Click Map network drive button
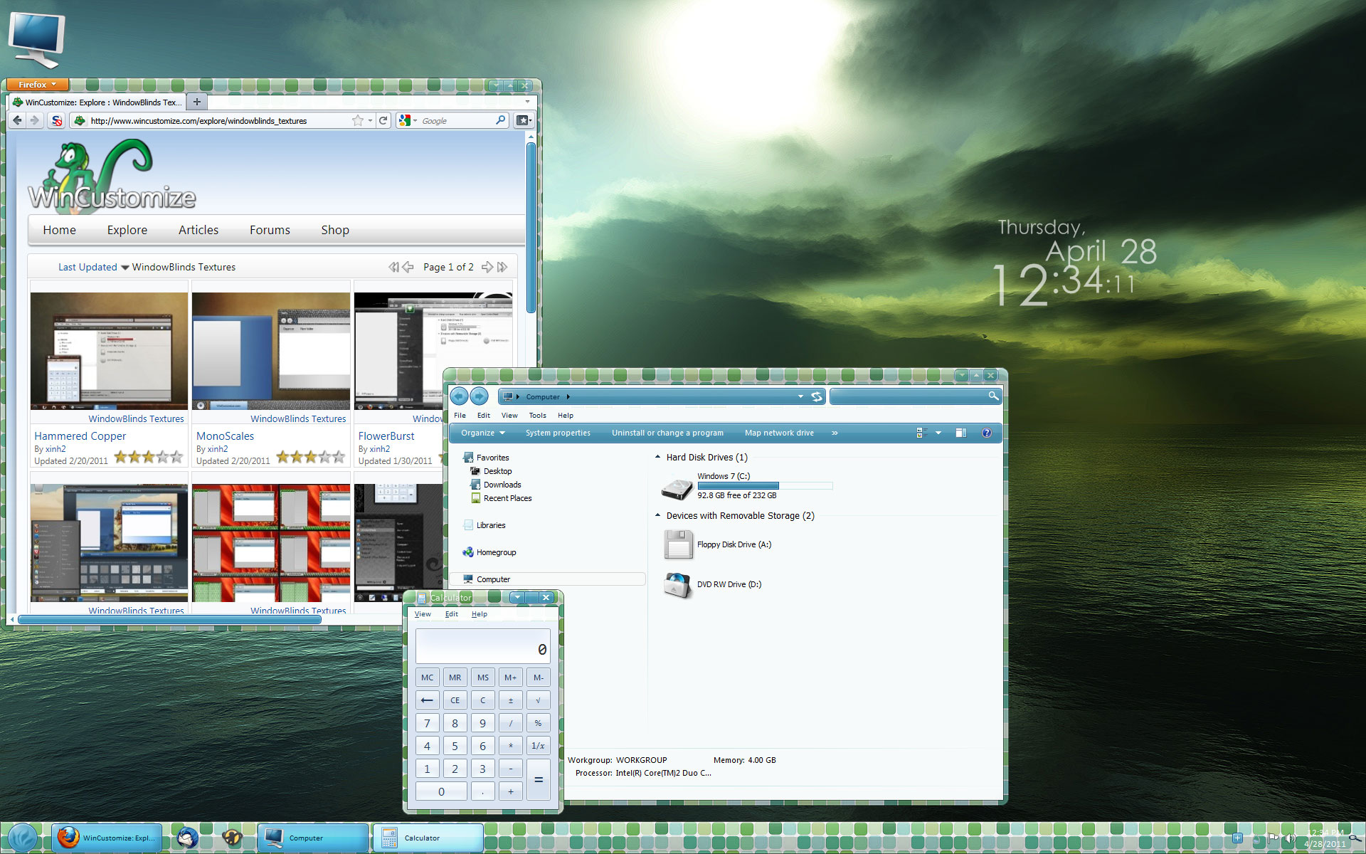The width and height of the screenshot is (1366, 854). [779, 433]
